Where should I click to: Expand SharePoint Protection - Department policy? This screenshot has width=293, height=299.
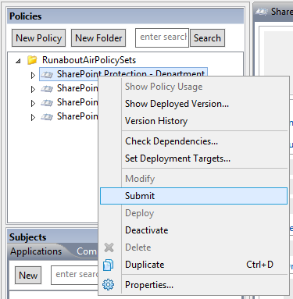click(x=33, y=75)
